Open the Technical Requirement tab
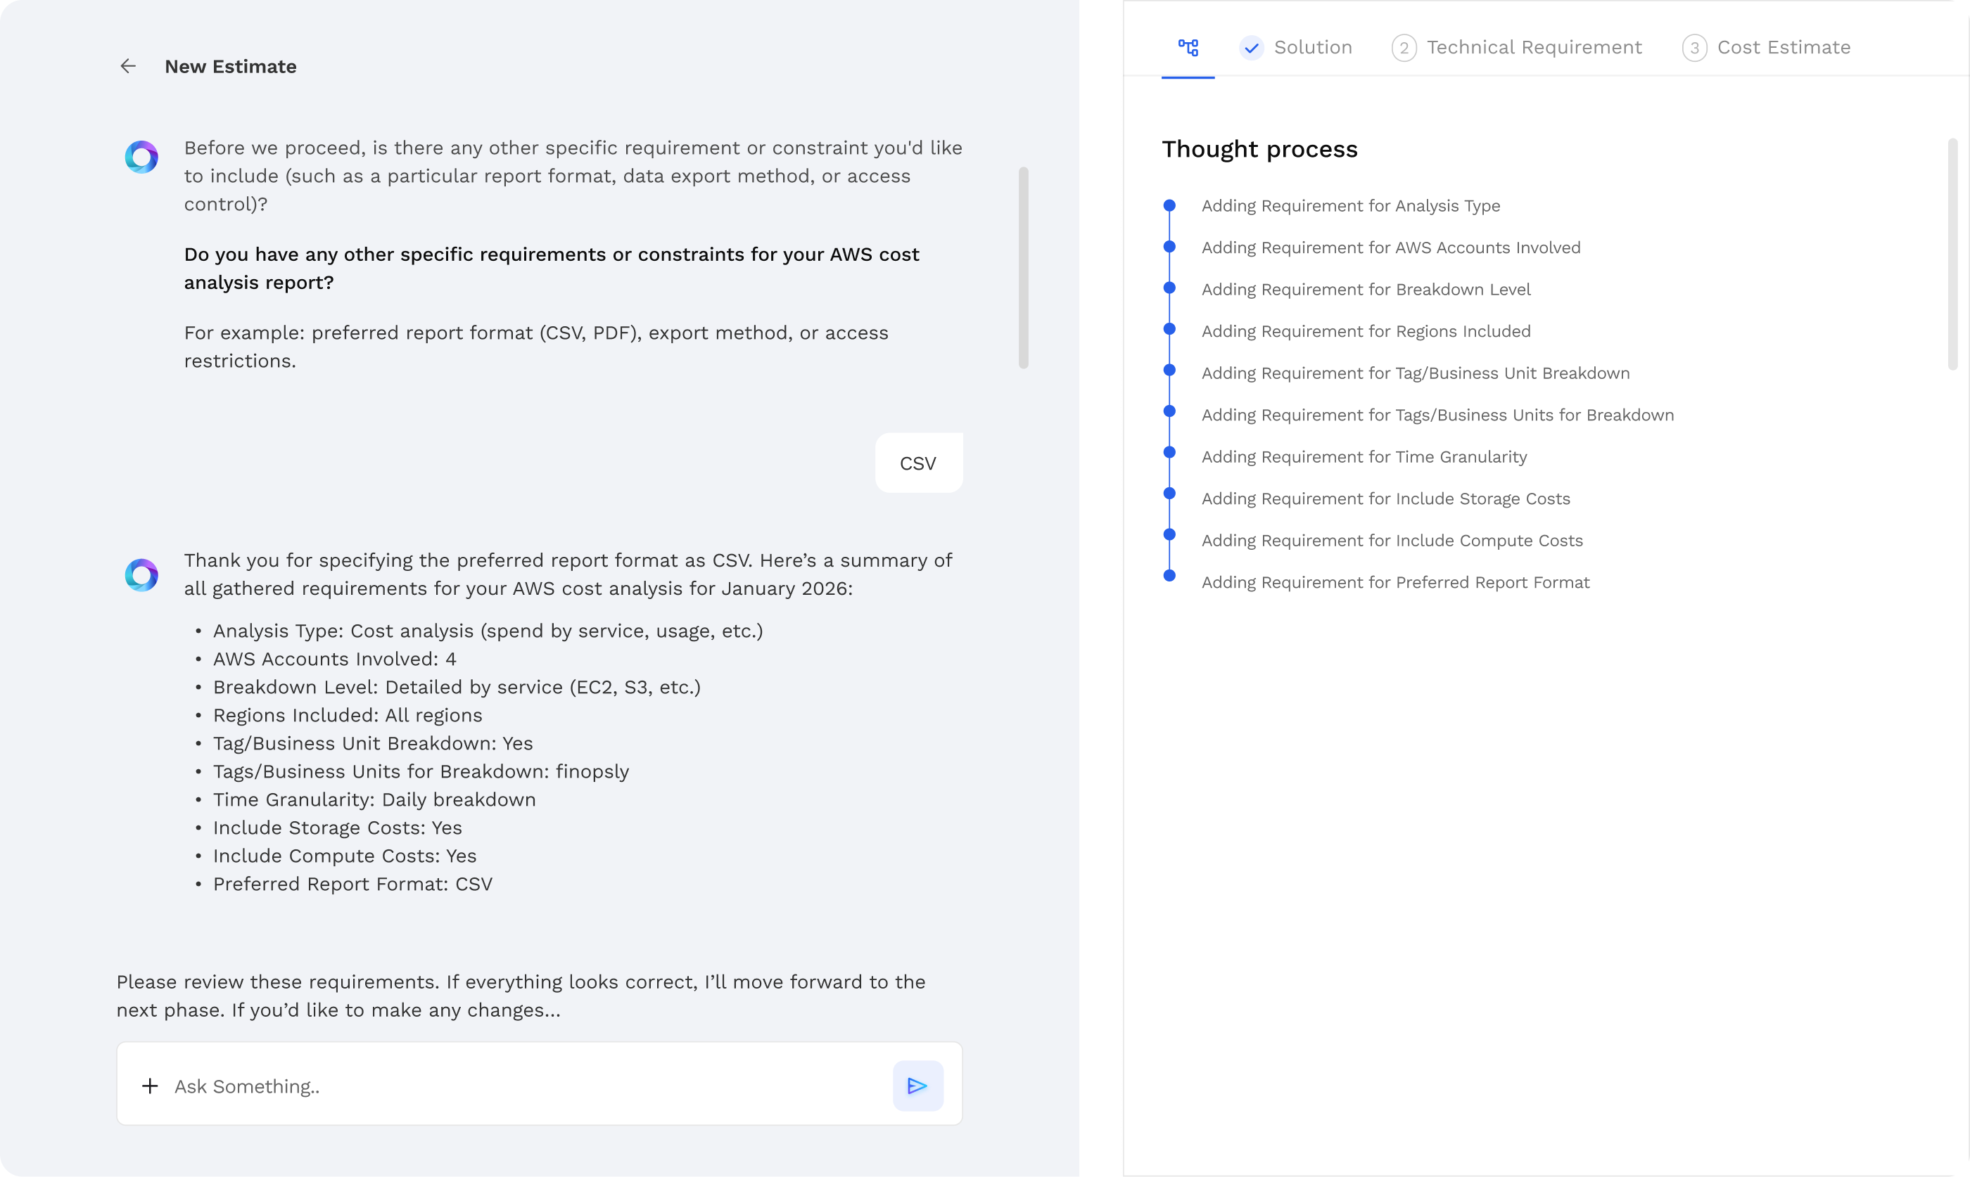This screenshot has width=1970, height=1177. pyautogui.click(x=1534, y=48)
